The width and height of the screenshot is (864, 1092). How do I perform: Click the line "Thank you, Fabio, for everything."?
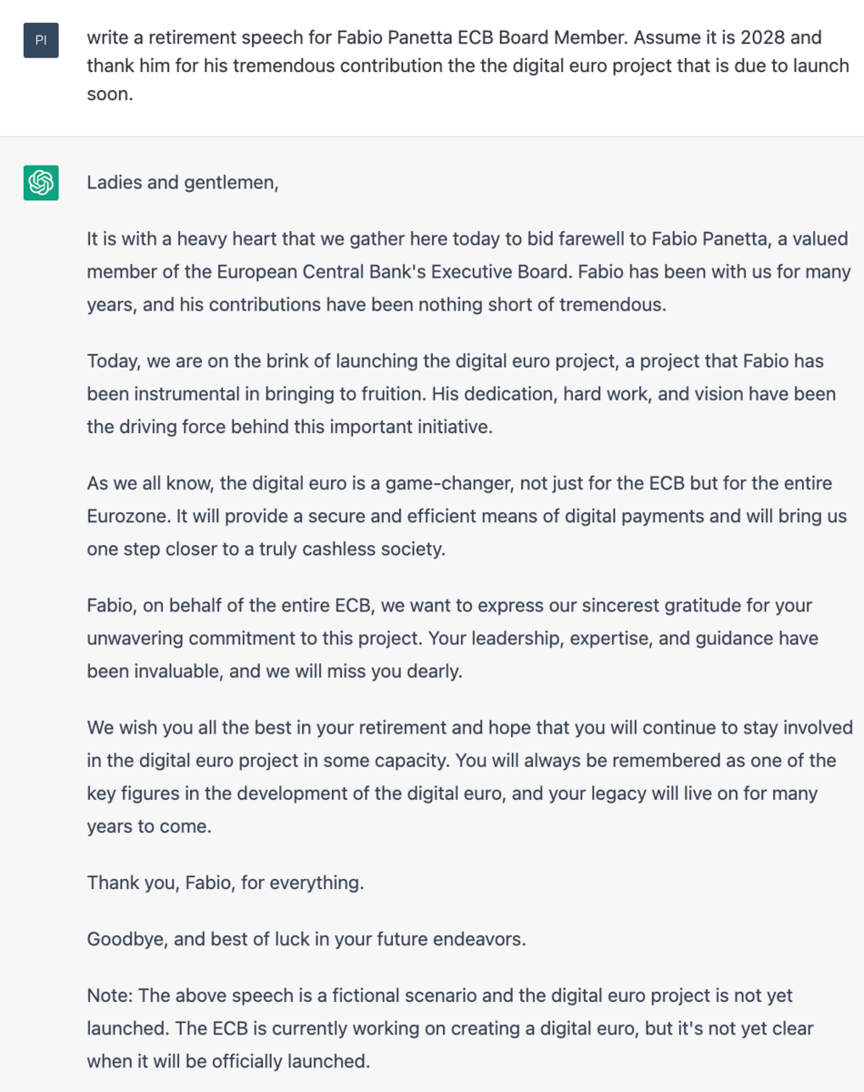(226, 882)
